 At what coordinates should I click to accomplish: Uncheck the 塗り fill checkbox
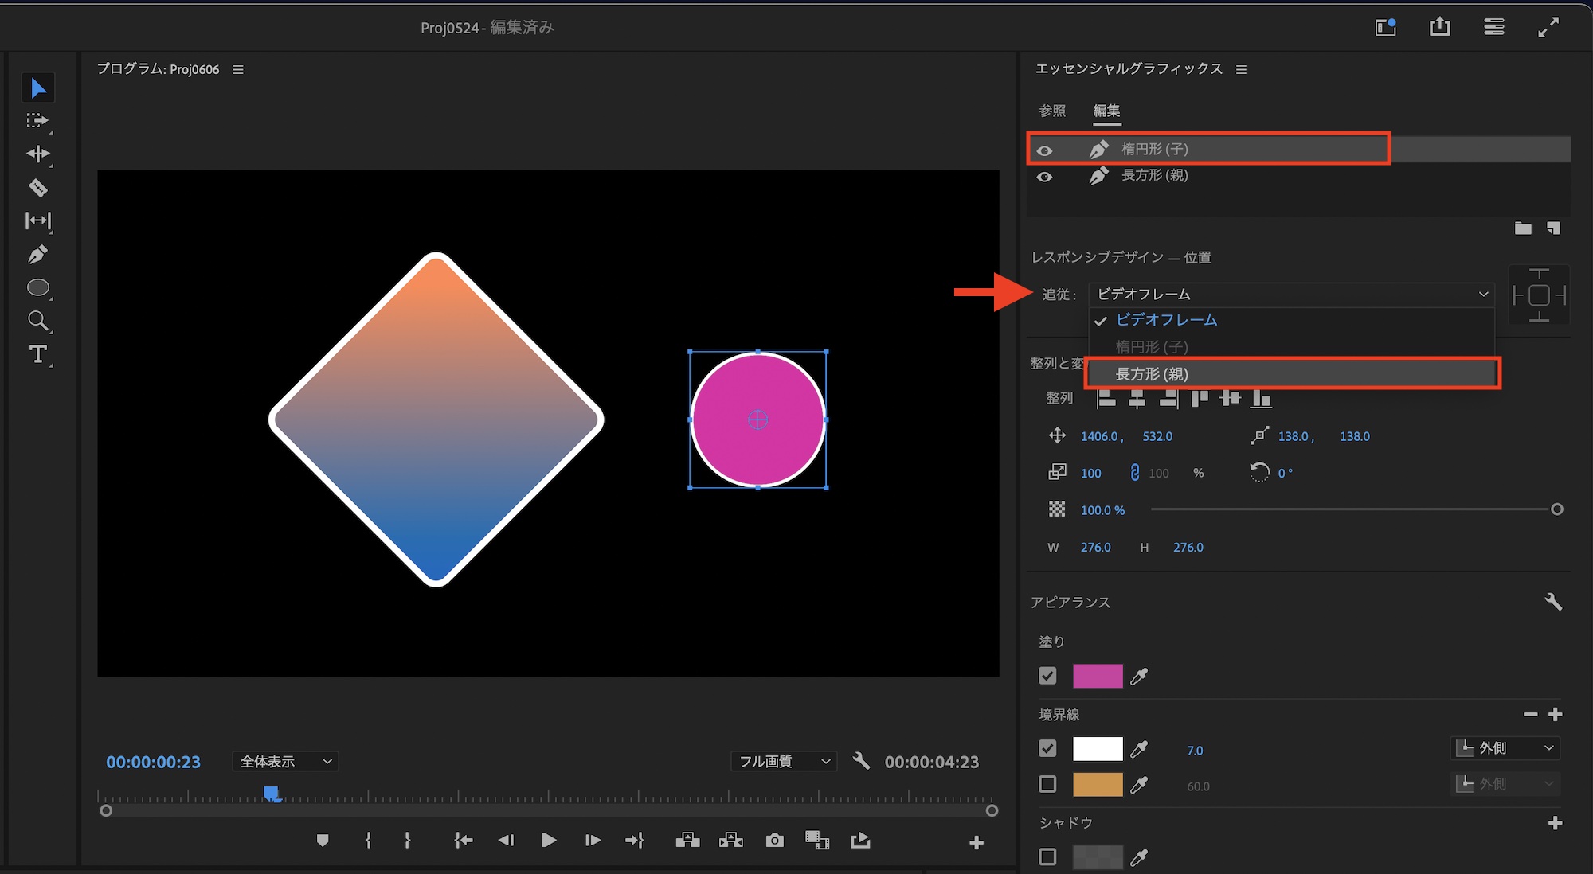[1047, 676]
